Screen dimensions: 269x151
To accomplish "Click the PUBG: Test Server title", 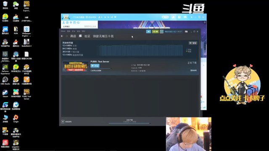I will (x=100, y=62).
